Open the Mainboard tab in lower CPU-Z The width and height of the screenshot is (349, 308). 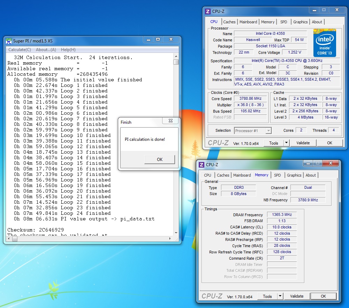click(242, 175)
